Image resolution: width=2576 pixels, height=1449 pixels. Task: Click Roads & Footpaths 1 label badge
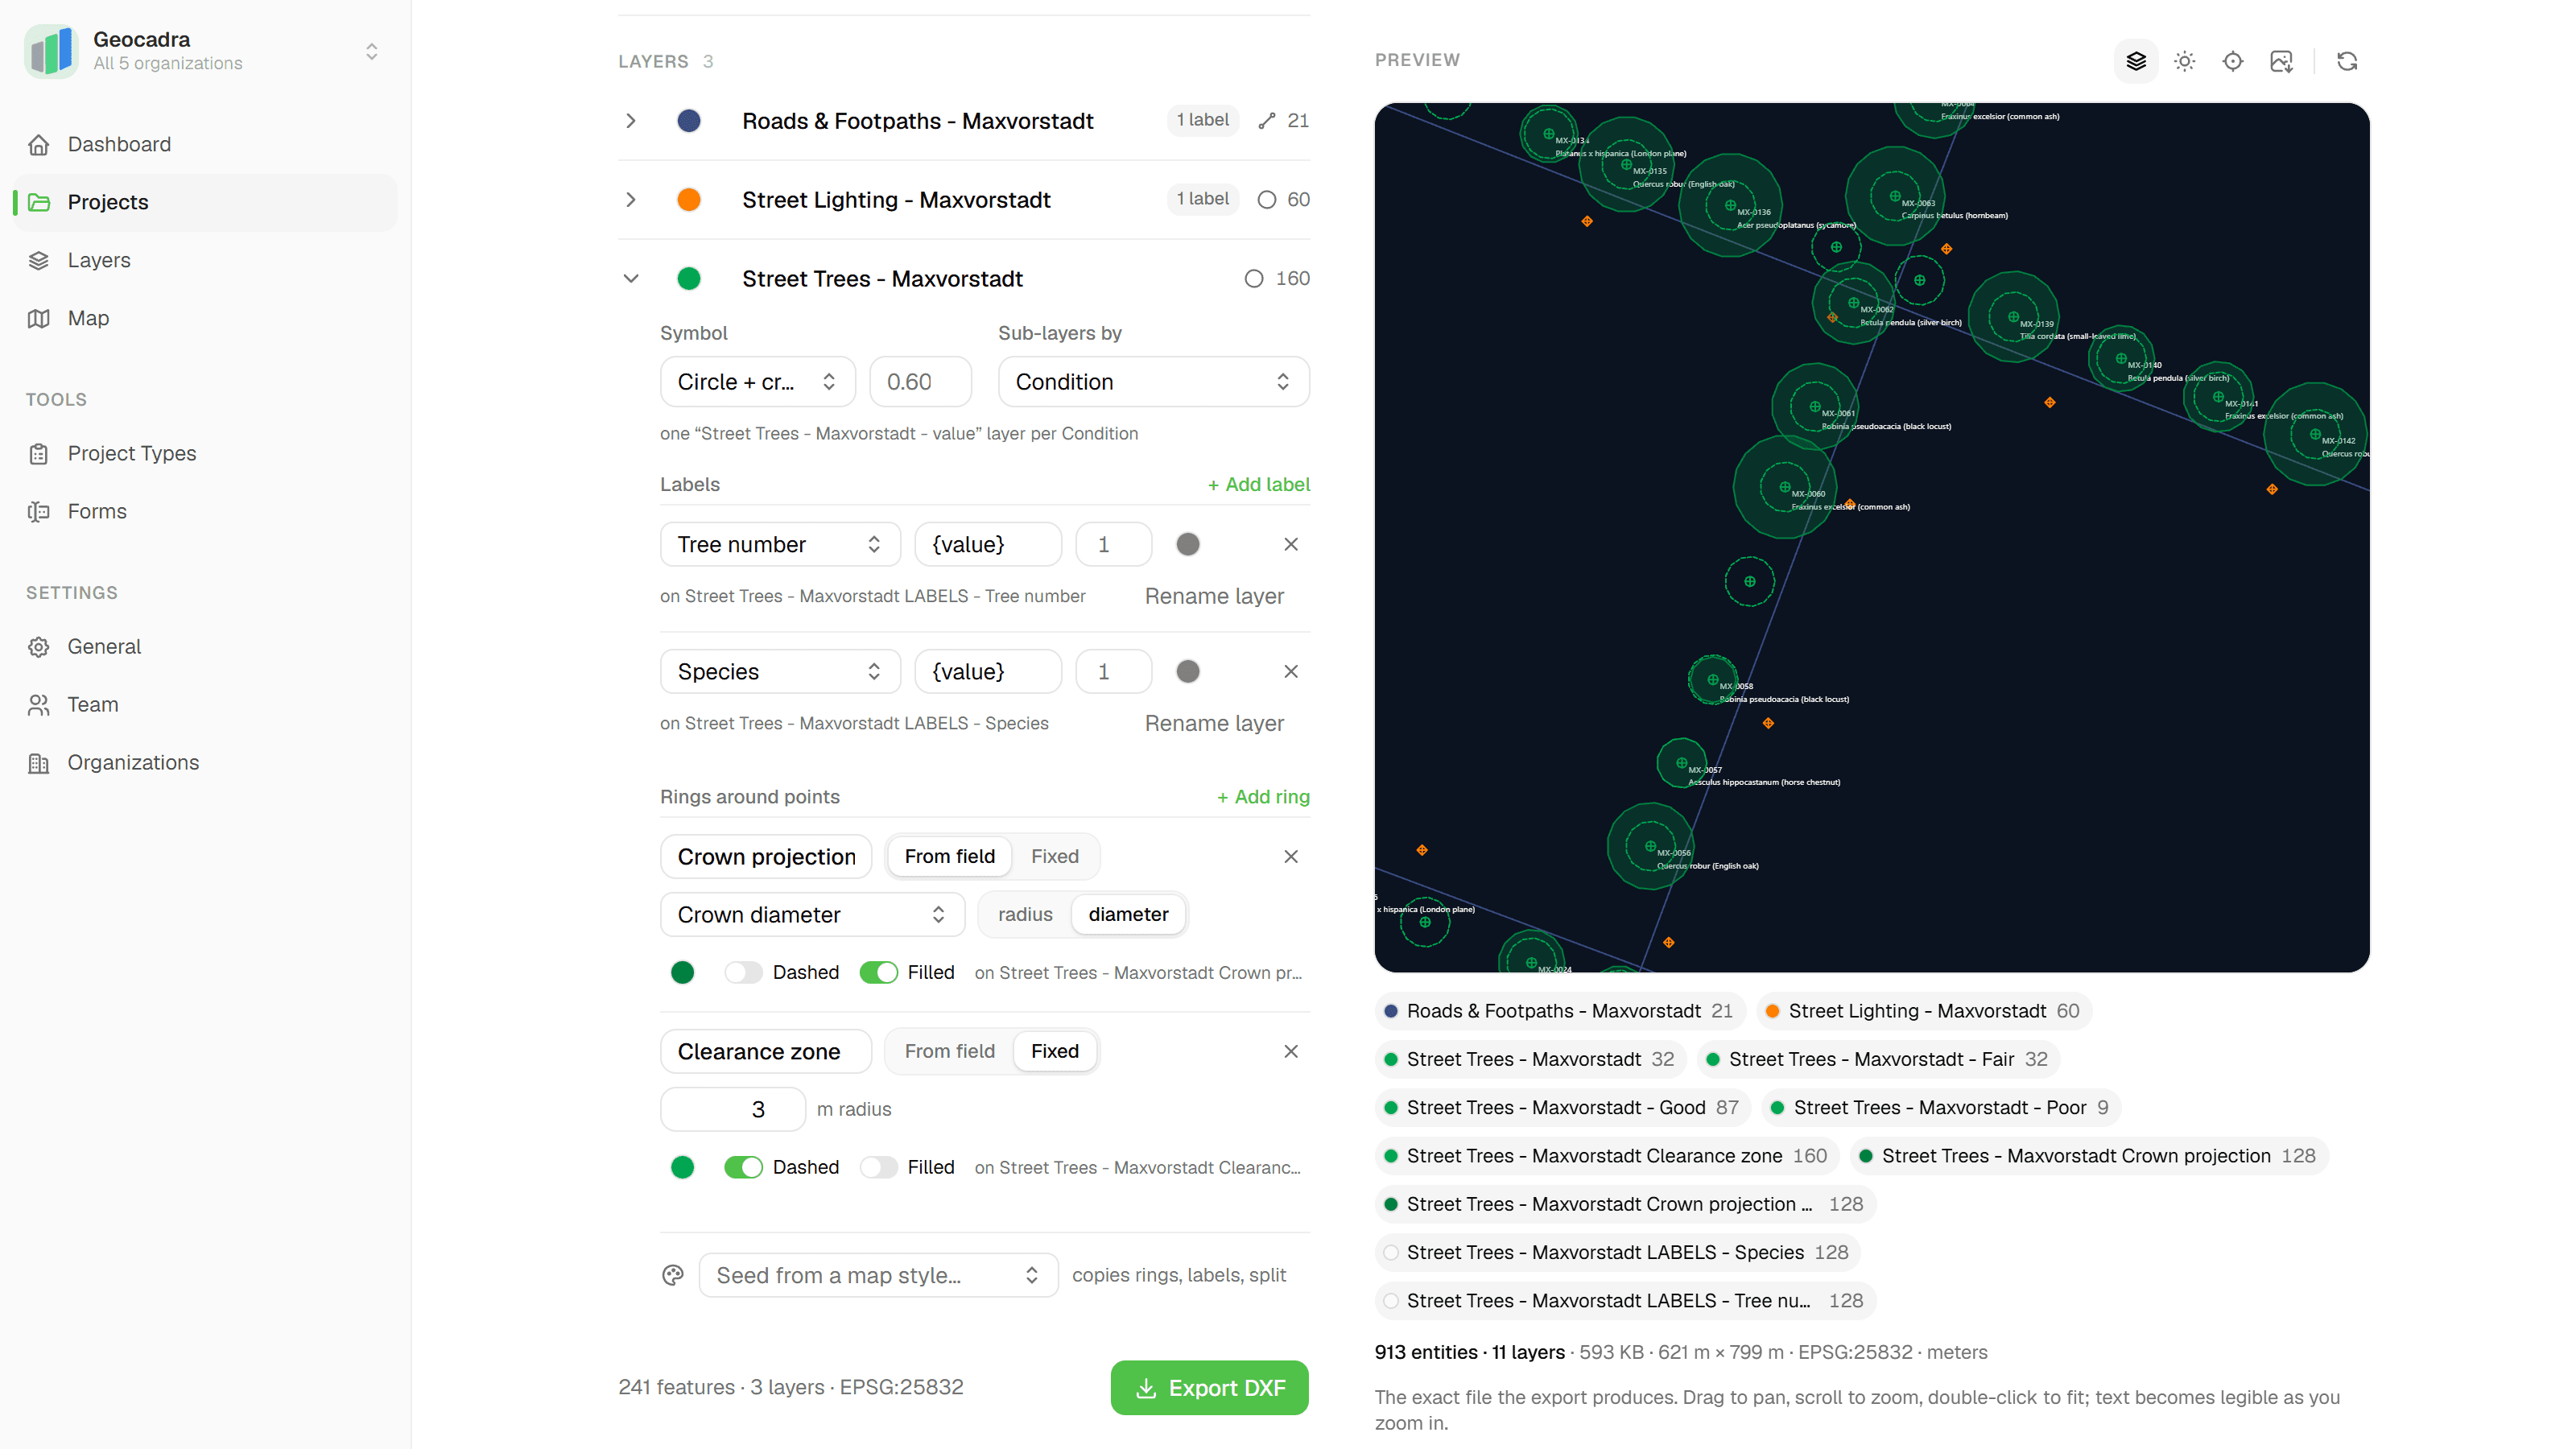coord(1202,120)
